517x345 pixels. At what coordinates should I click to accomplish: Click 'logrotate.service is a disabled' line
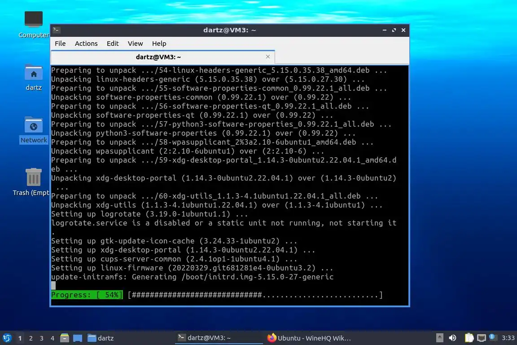coord(224,223)
